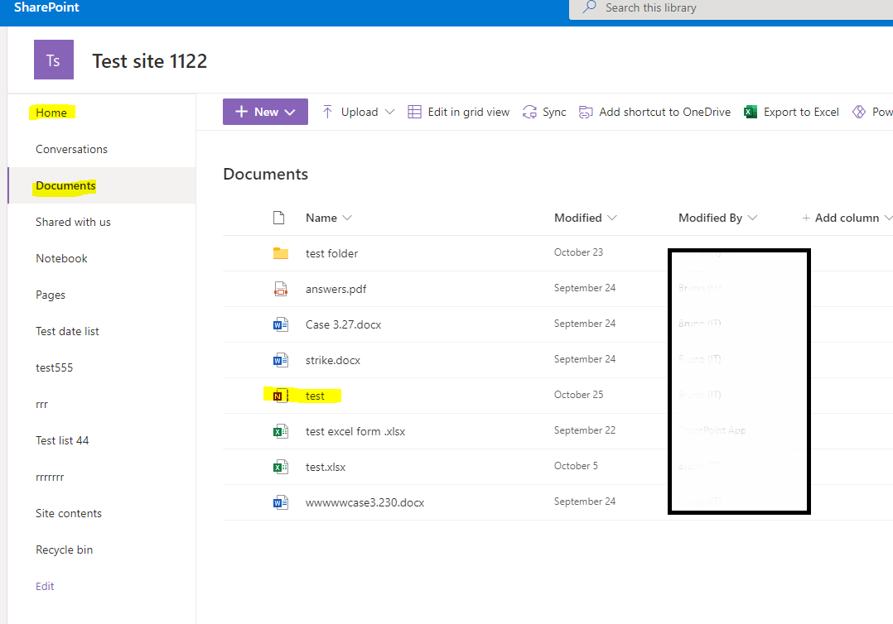Click the Word icon for wwwwwcase3.230.docx
The image size is (893, 624).
click(281, 503)
